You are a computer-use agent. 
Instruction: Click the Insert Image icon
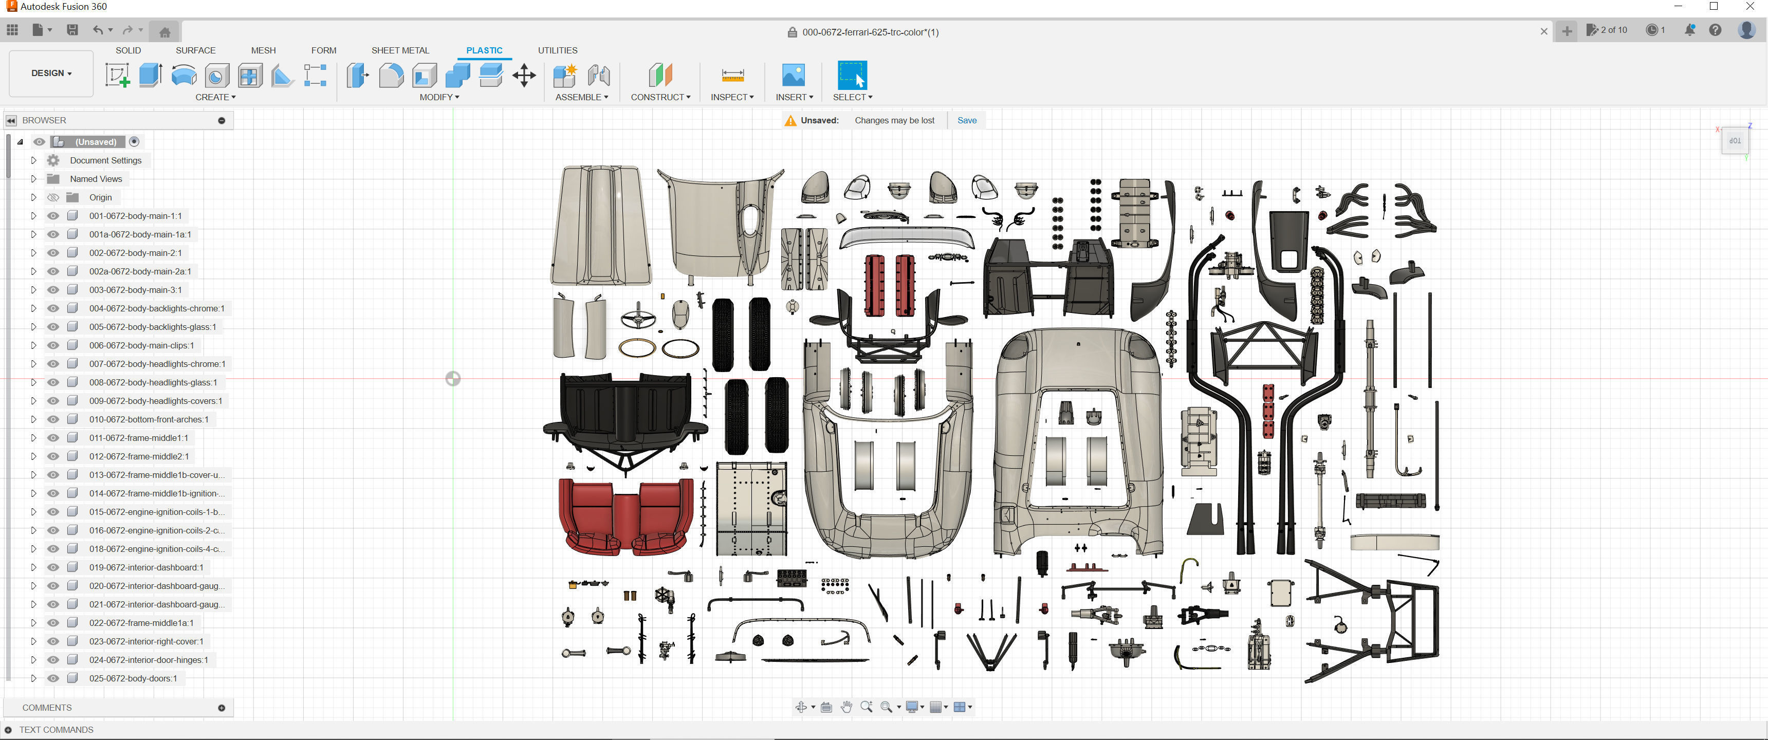pos(794,75)
